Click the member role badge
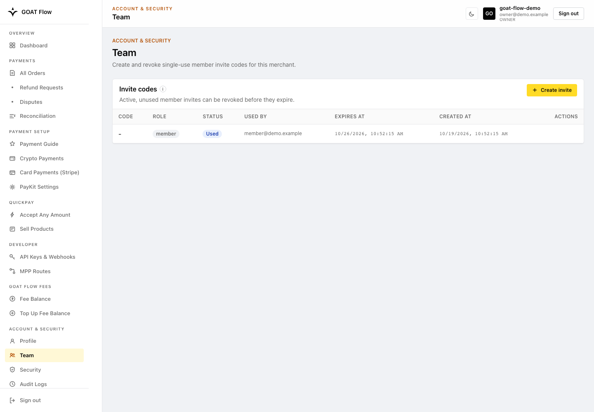The image size is (594, 412). click(x=166, y=134)
